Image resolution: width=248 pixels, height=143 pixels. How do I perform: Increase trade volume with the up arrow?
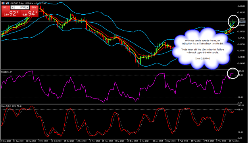pos(27,8)
